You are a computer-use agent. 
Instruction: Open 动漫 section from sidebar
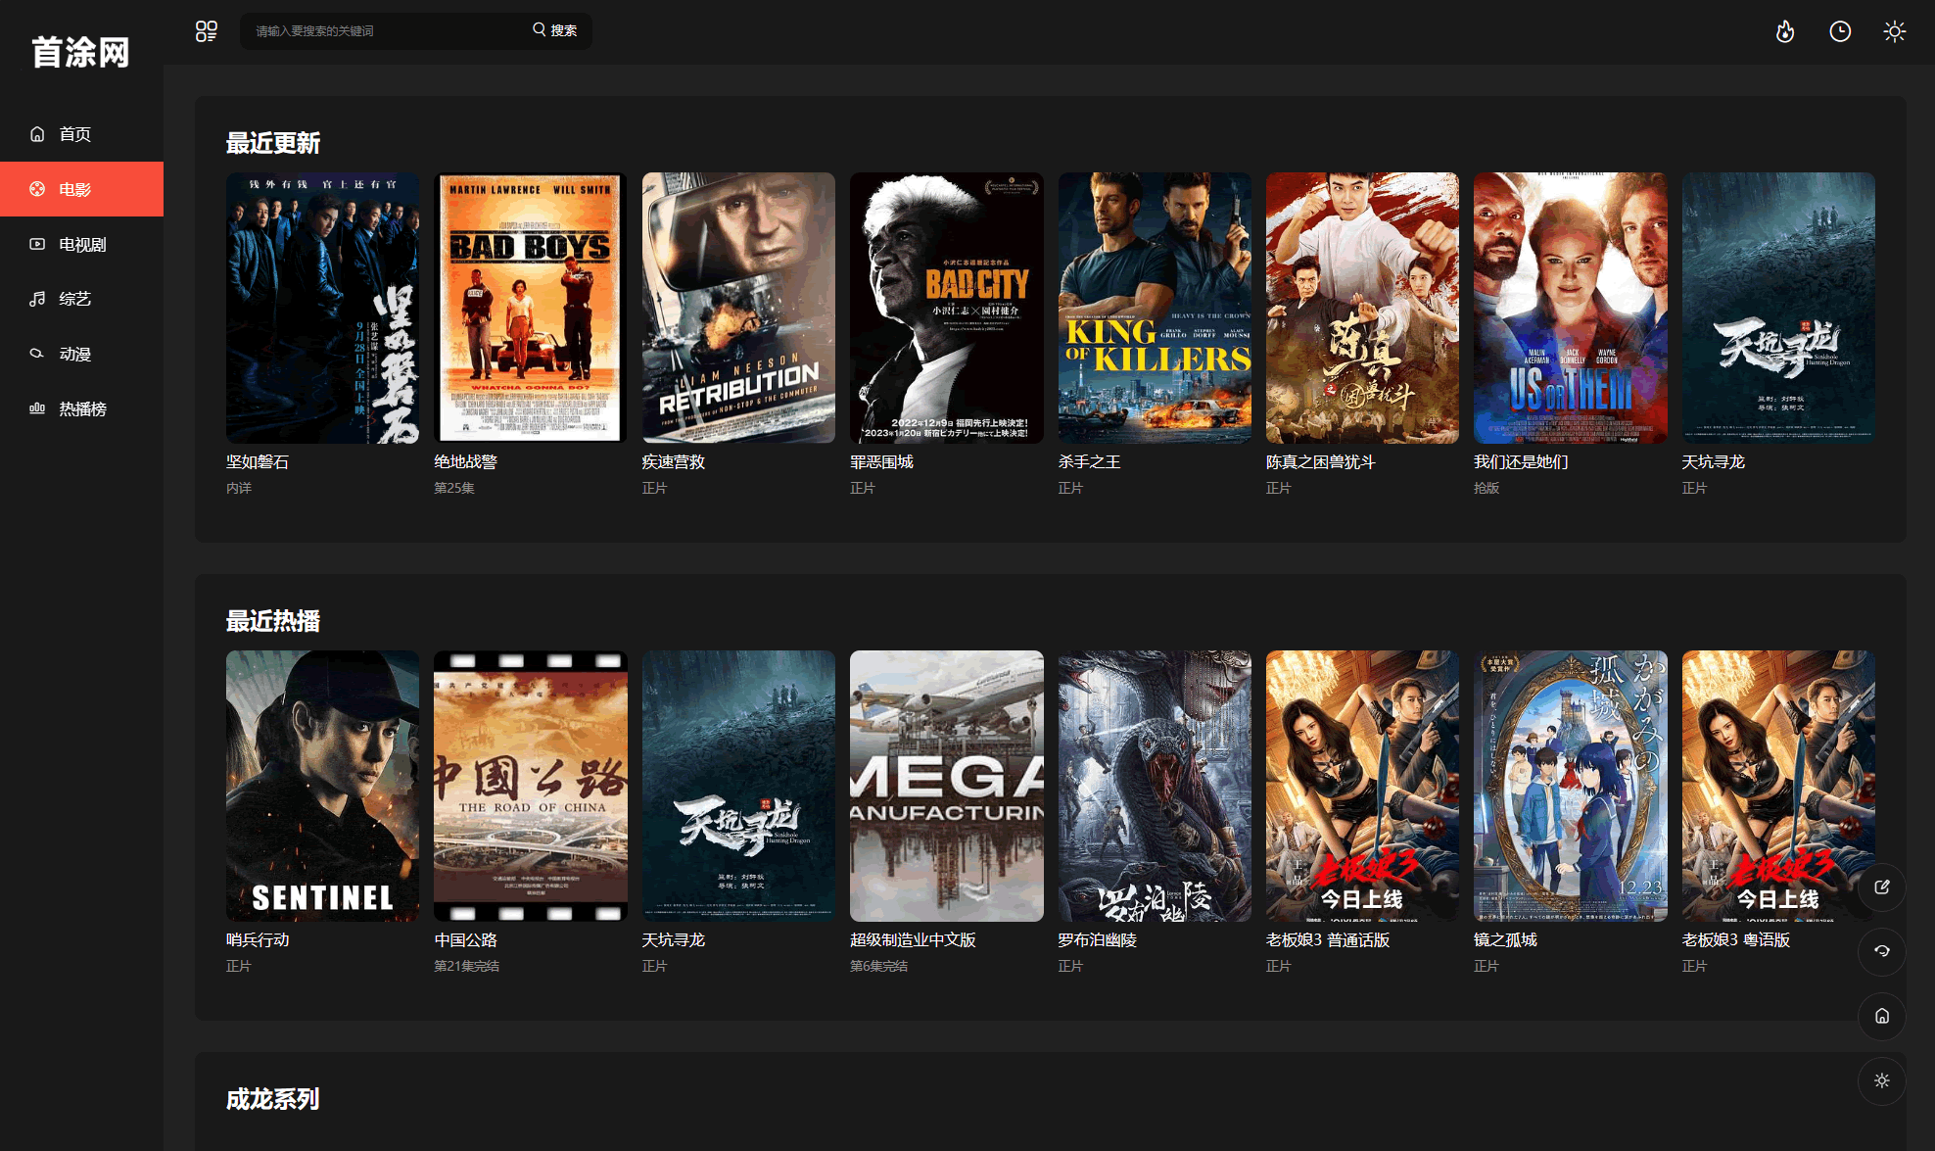click(75, 354)
